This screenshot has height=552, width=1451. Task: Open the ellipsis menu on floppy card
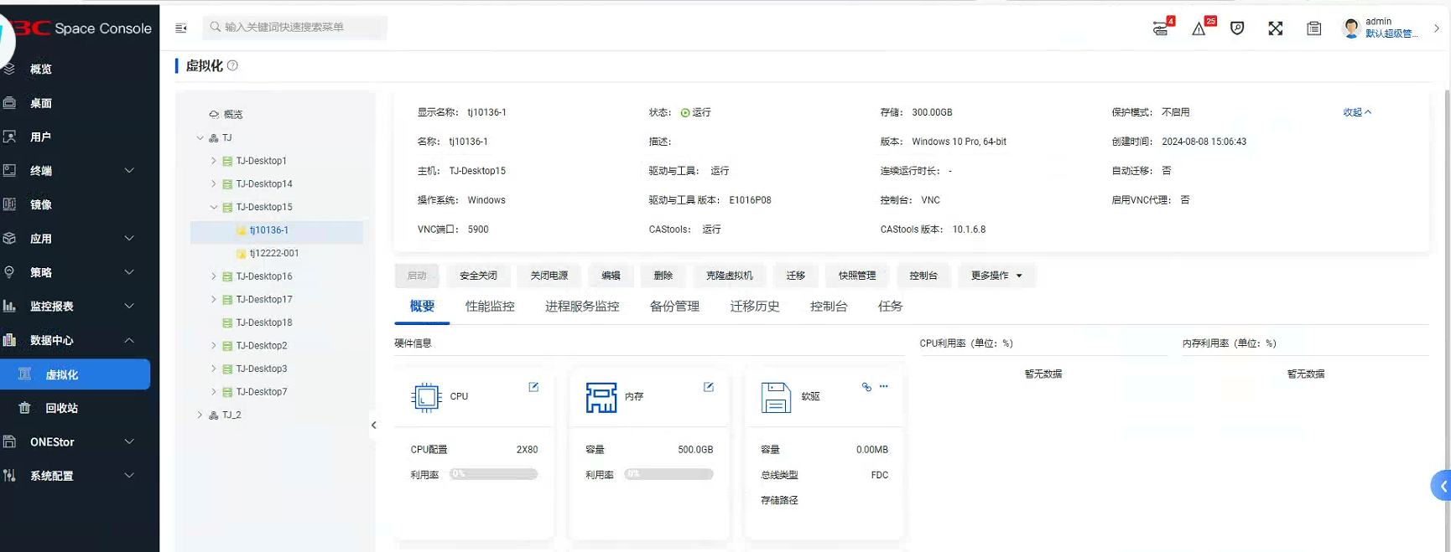tap(884, 387)
